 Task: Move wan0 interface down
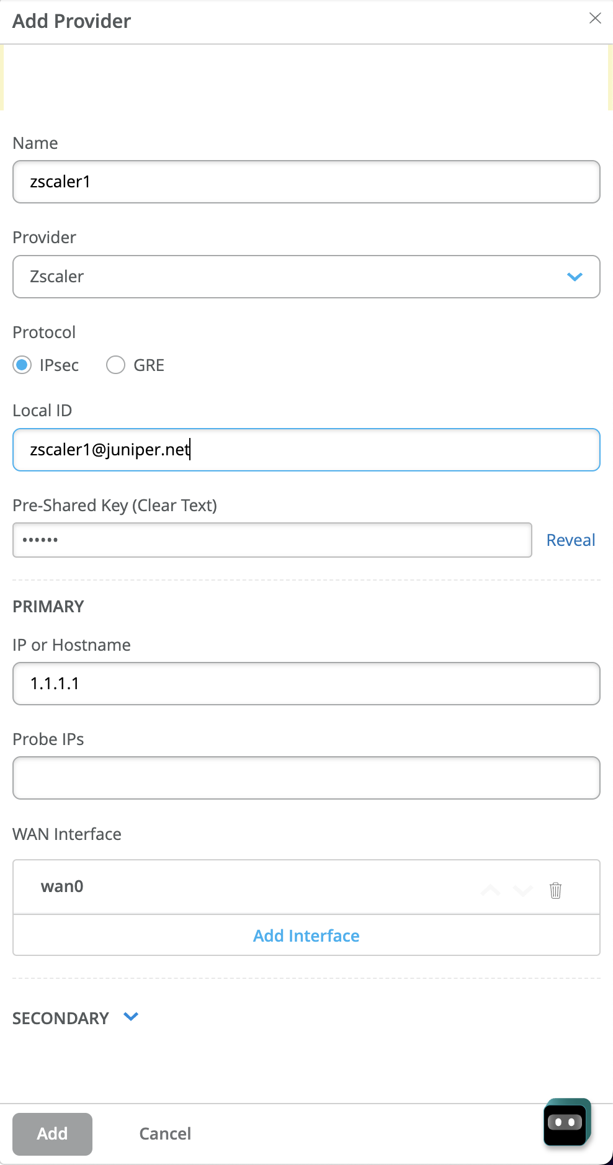point(523,890)
